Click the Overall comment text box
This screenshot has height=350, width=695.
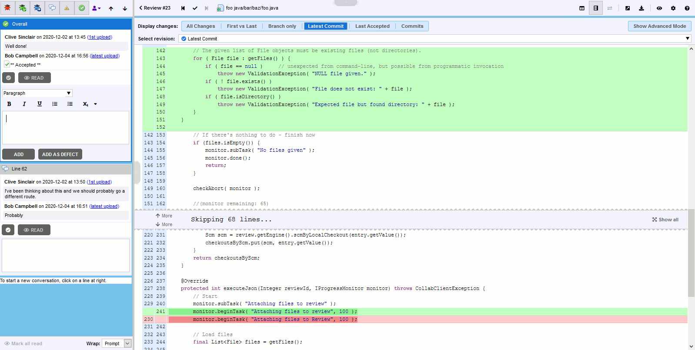[x=66, y=127]
